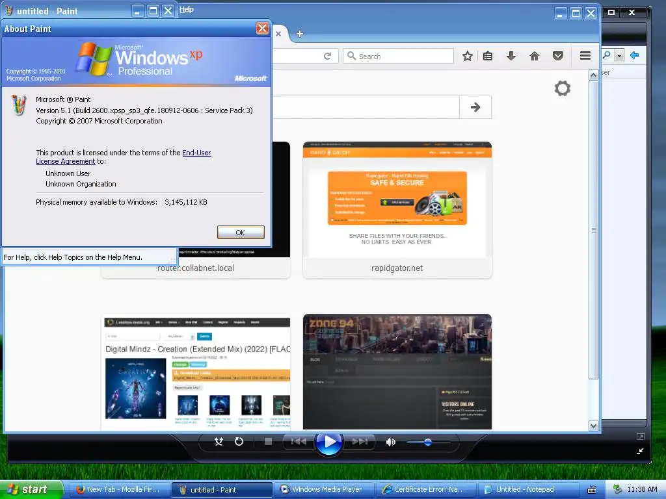Open a new Firefox tab with plus
Viewport: 666px width, 499px height.
(x=299, y=34)
